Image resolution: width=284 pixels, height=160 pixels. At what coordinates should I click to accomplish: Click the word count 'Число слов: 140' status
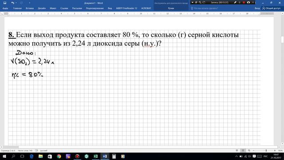point(25,151)
